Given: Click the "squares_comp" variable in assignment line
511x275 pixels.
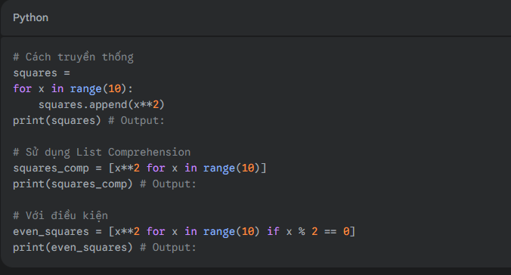Looking at the screenshot, I should pos(51,168).
